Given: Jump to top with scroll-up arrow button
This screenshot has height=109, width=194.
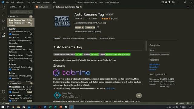Looking at the screenshot, I should click(x=139, y=96).
